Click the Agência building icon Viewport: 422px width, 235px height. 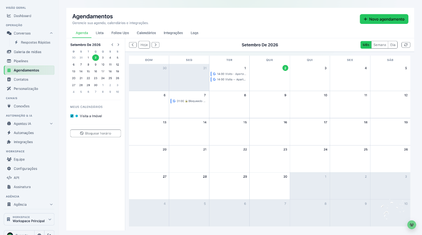[9, 204]
